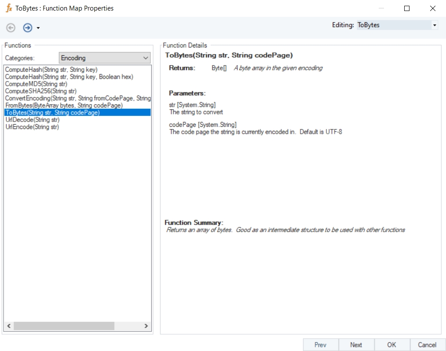Select ComputeHash(String str, String key) function
The image size is (446, 351).
click(51, 70)
